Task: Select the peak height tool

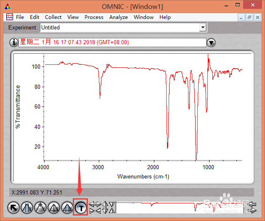Action: [x=54, y=208]
